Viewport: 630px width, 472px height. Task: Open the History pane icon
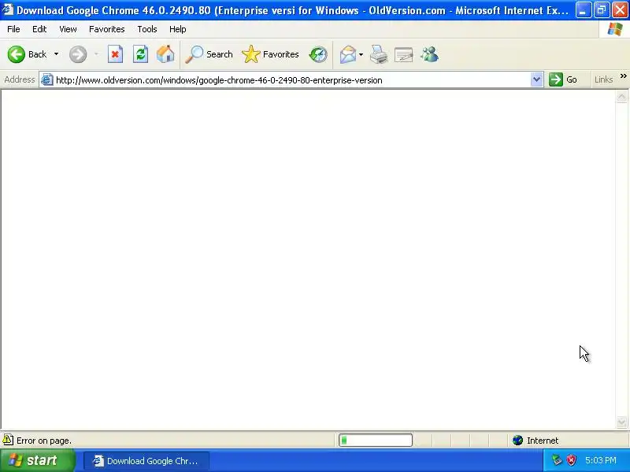[318, 54]
